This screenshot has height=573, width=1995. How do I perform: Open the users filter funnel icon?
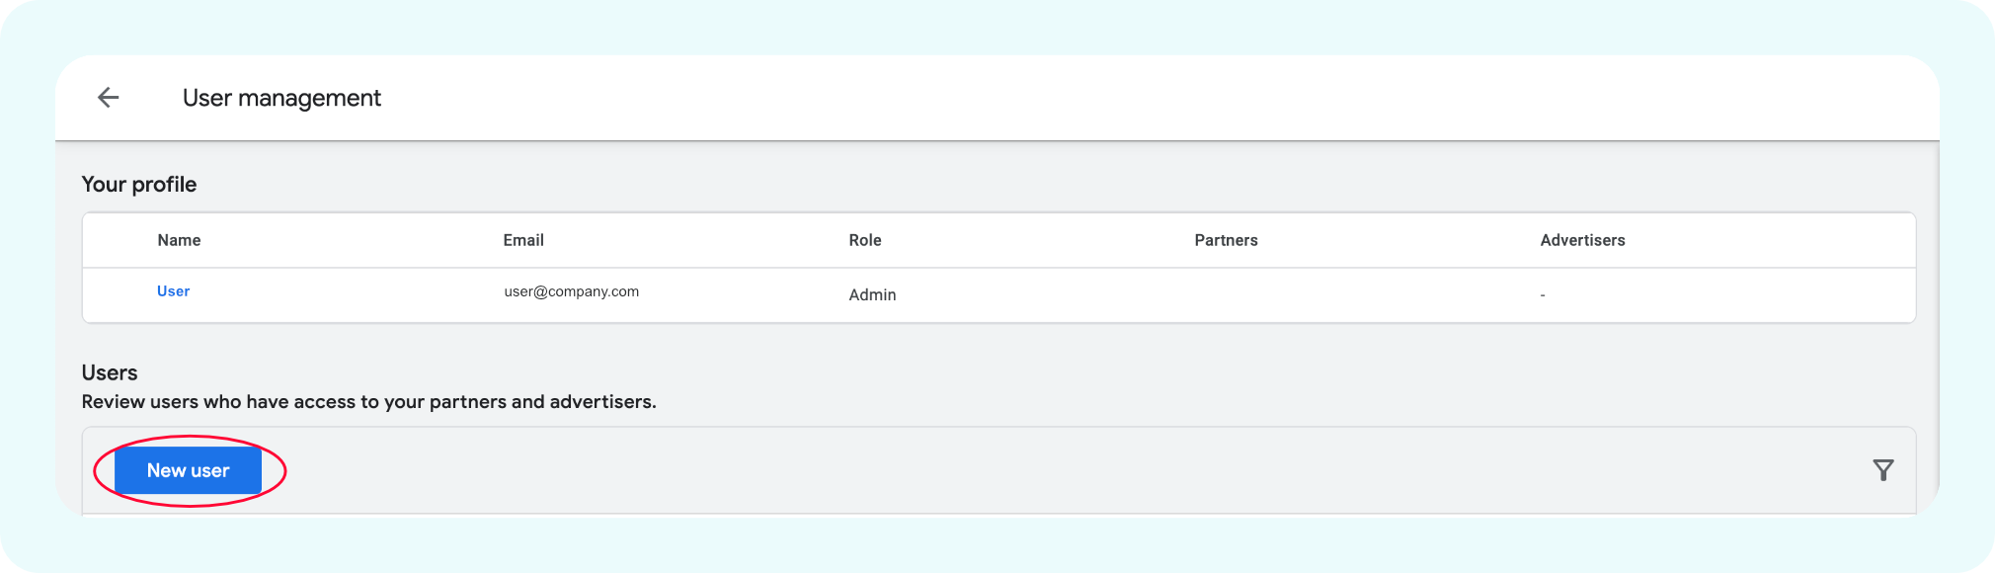pyautogui.click(x=1882, y=470)
